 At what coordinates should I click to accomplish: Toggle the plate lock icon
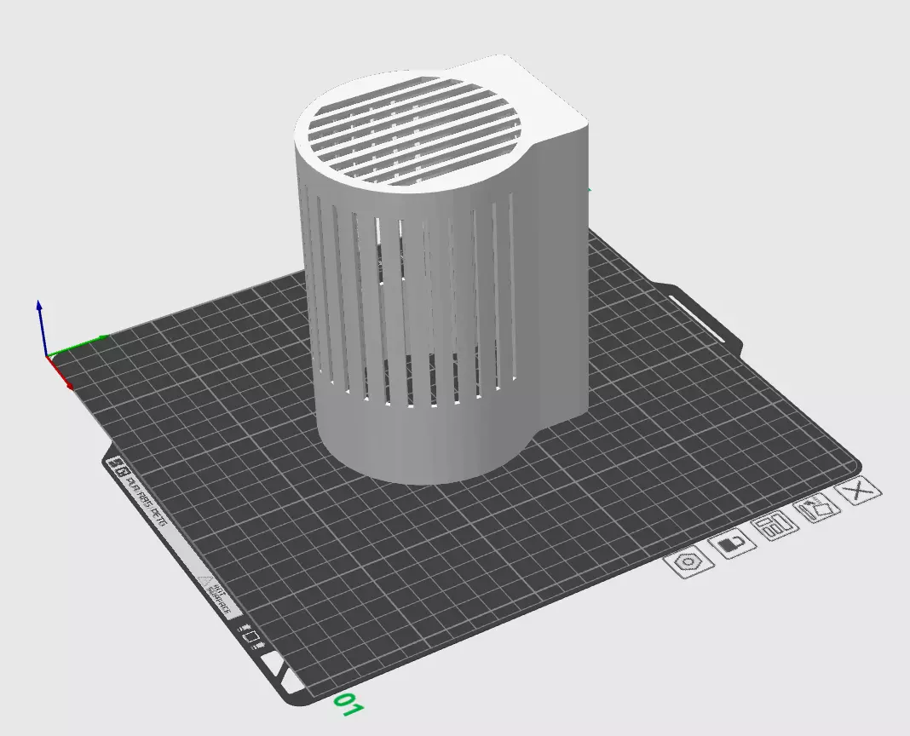coord(734,544)
